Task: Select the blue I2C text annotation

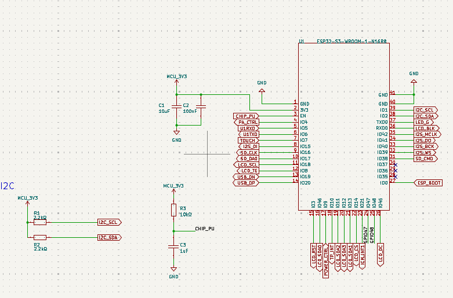Action: point(8,186)
